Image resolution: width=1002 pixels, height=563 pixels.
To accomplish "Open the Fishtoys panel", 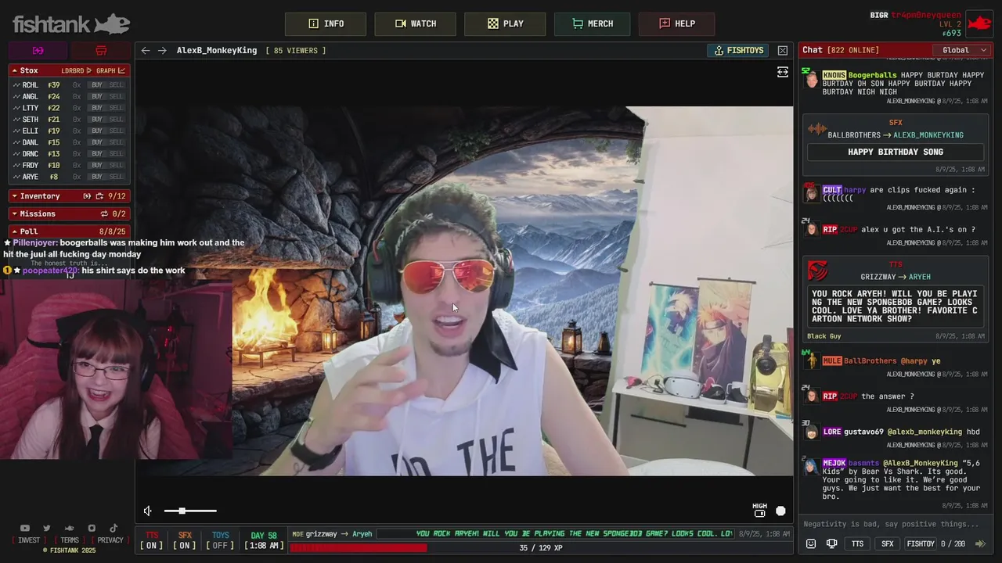I will (739, 50).
